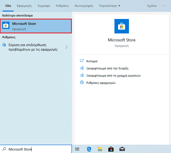The width and height of the screenshot is (171, 153).
Task: Open Microsoft Store taskbar icon
Action: point(111,149)
